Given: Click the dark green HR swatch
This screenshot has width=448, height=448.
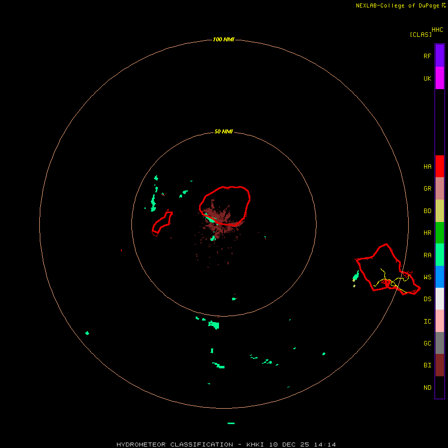Looking at the screenshot, I should [440, 233].
